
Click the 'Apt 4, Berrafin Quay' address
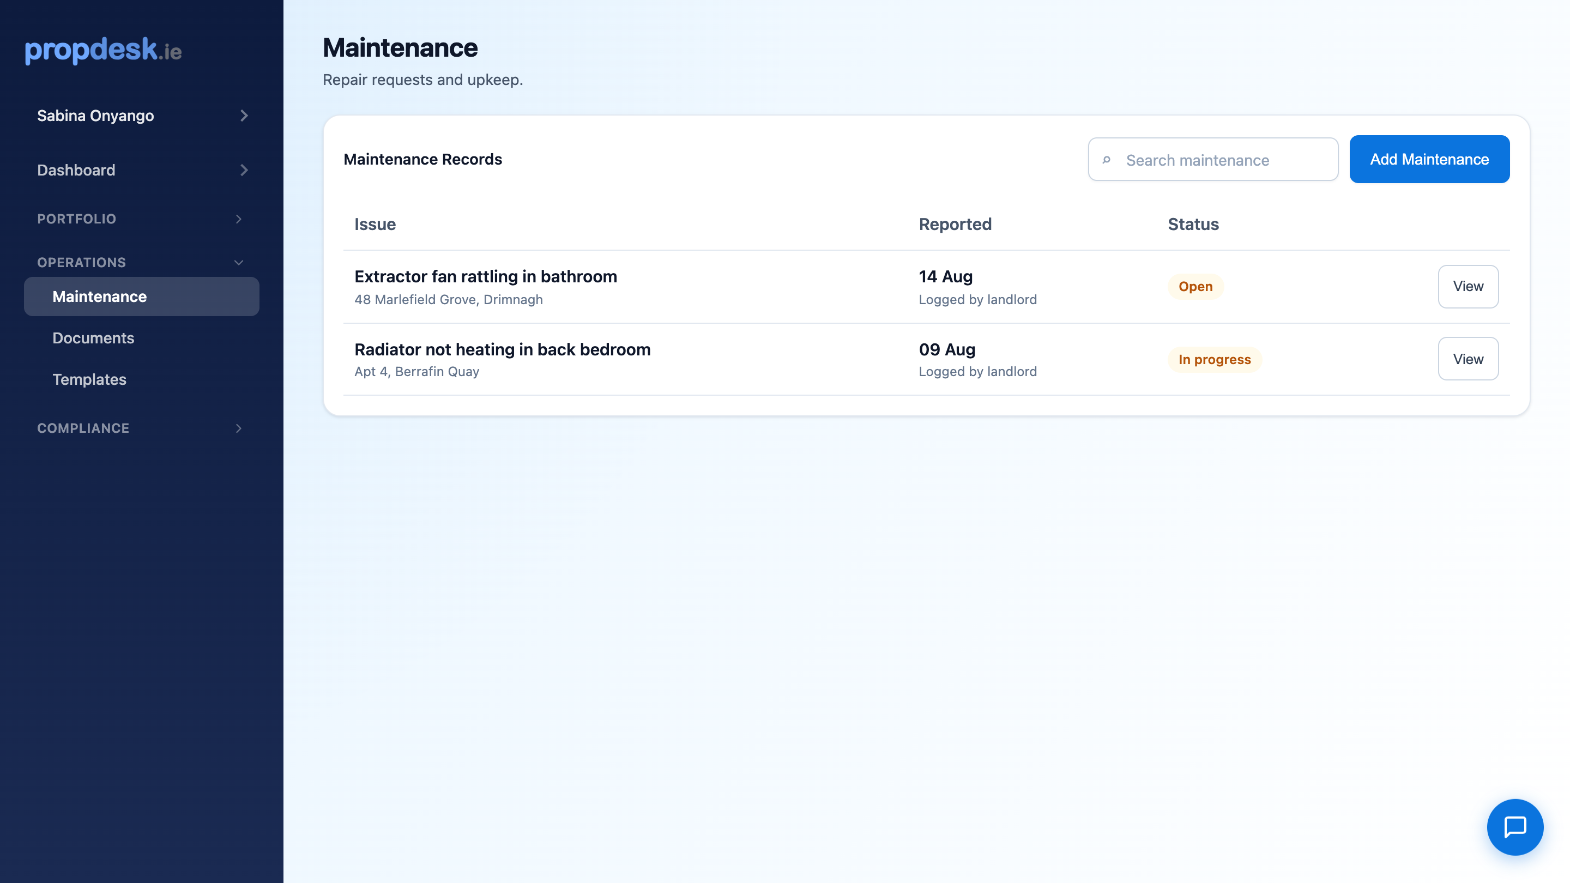coord(417,372)
